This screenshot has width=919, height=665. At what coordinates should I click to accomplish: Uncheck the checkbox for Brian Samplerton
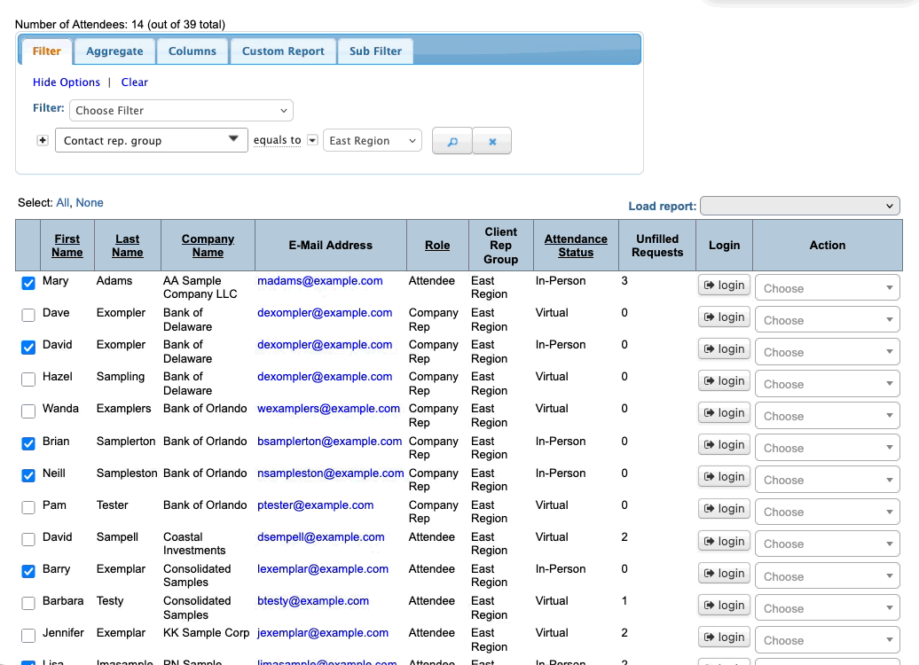(28, 443)
